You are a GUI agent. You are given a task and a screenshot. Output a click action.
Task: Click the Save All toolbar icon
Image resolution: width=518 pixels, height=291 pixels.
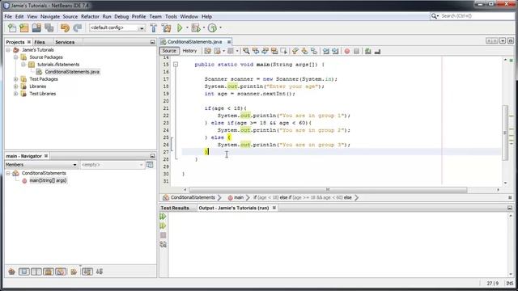(49, 28)
